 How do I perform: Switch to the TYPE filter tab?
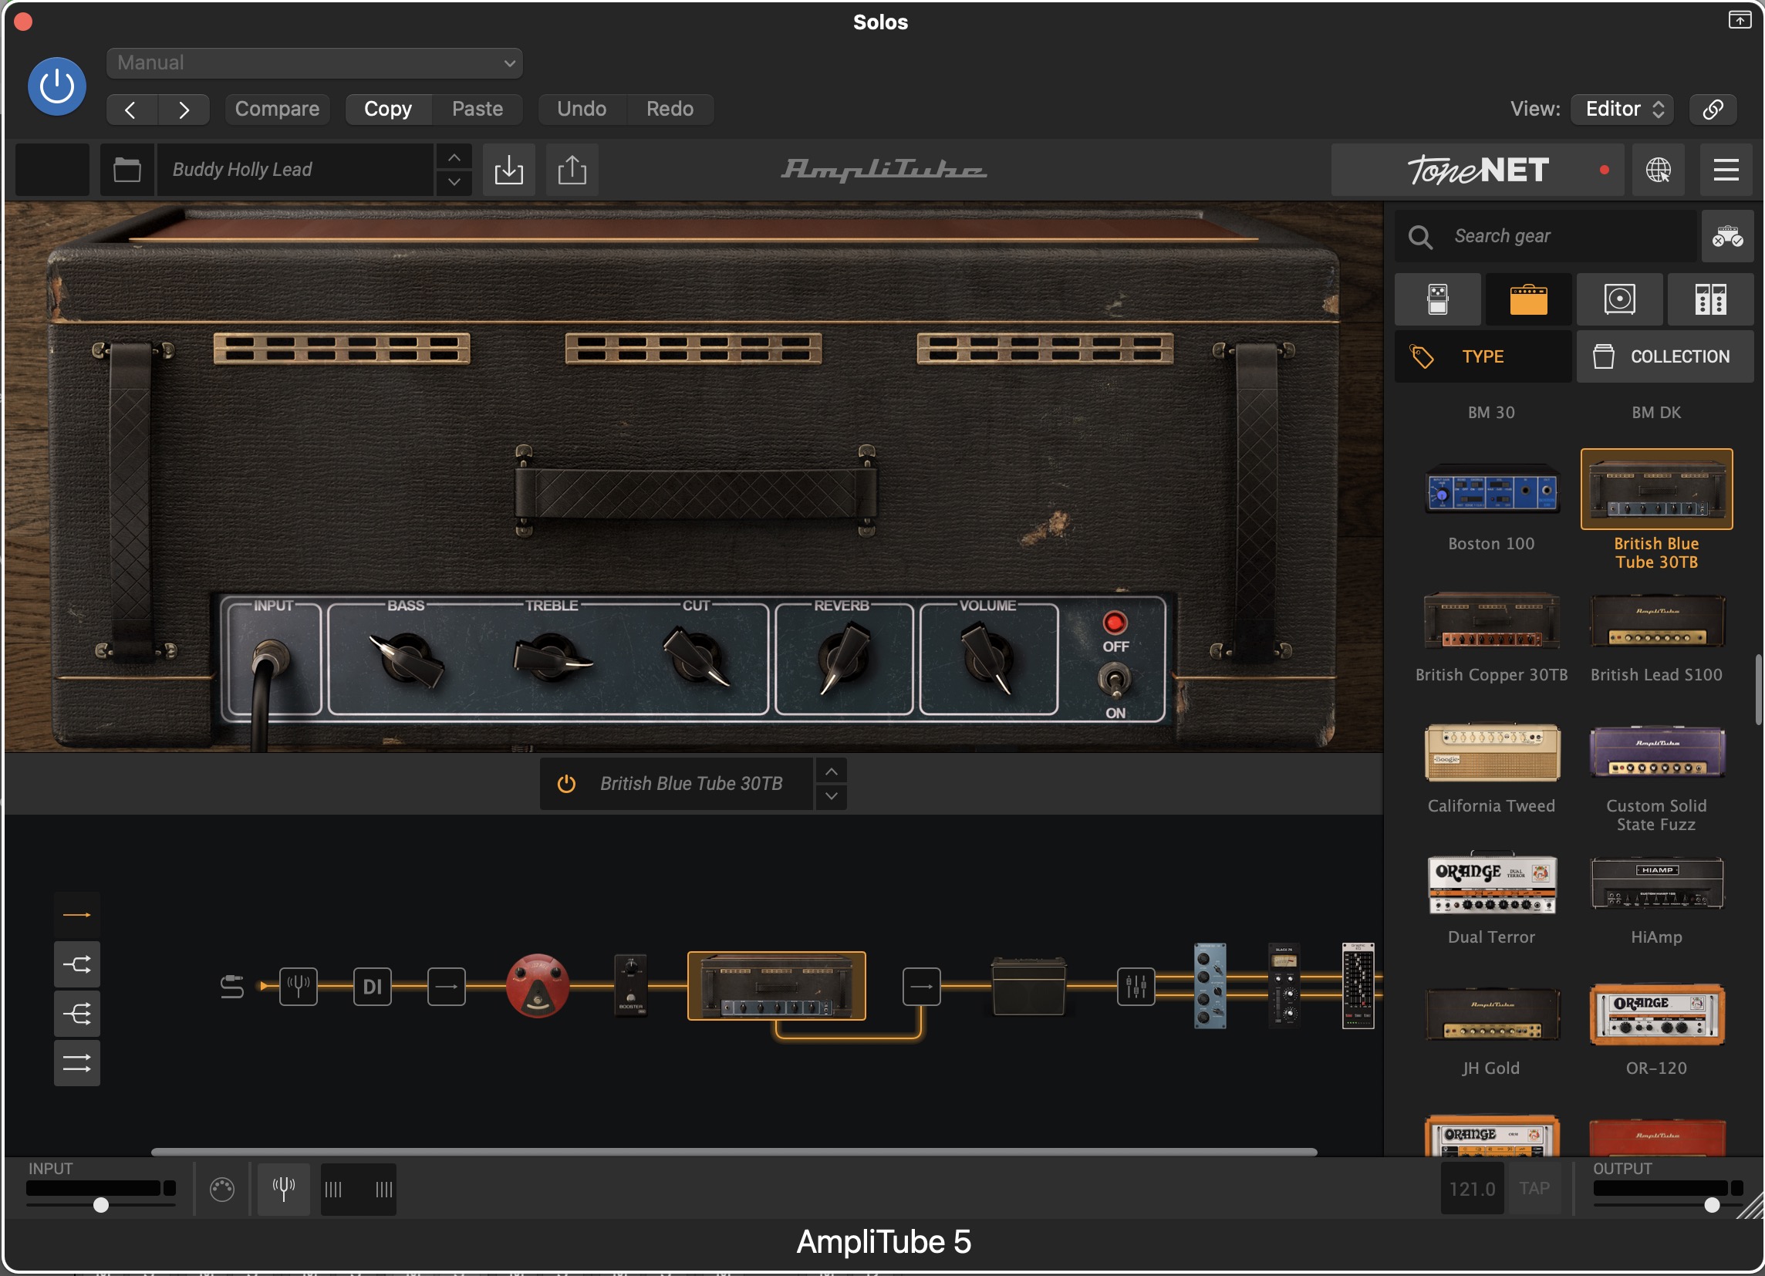pos(1483,356)
